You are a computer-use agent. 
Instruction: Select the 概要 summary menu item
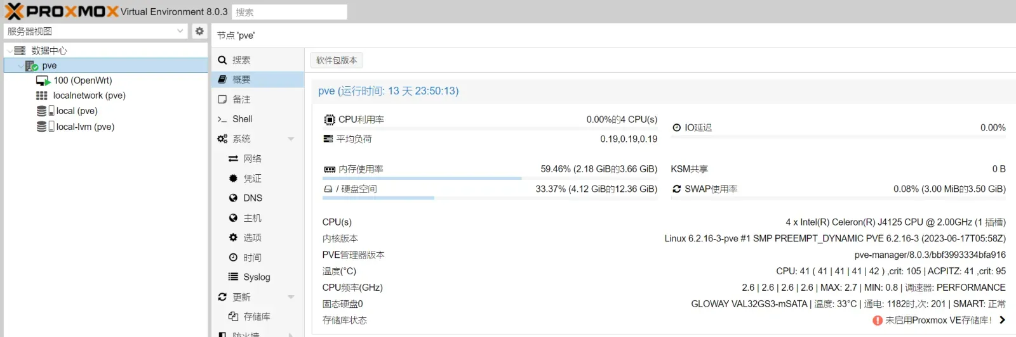coord(257,79)
